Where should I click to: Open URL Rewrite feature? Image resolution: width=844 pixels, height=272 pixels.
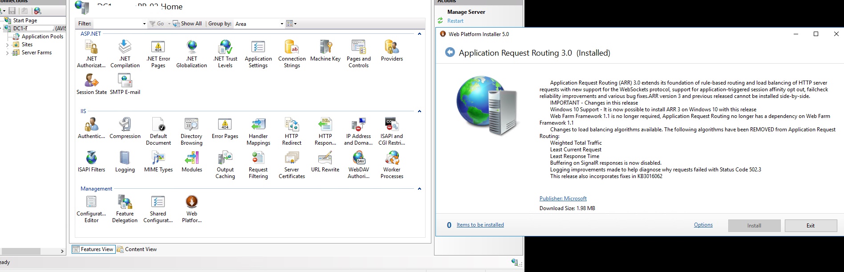coord(325,161)
